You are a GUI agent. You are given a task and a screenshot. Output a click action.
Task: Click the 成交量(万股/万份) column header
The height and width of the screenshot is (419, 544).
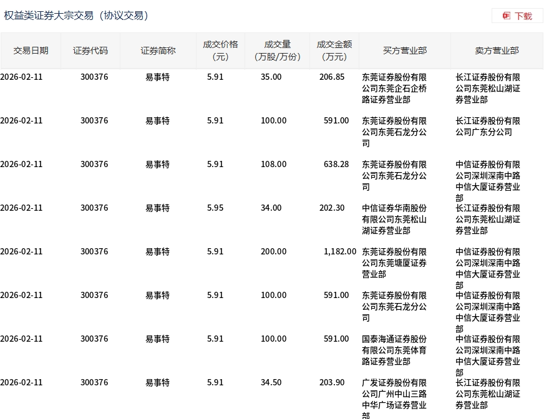pyautogui.click(x=277, y=51)
